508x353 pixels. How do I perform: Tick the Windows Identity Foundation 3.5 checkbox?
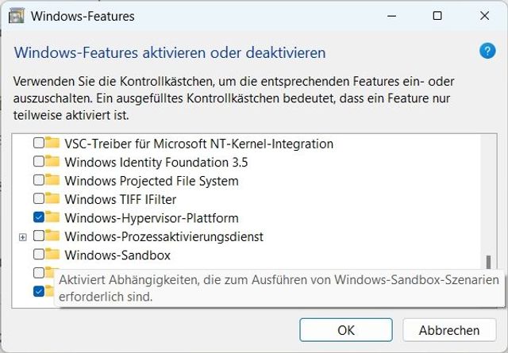[x=38, y=163]
